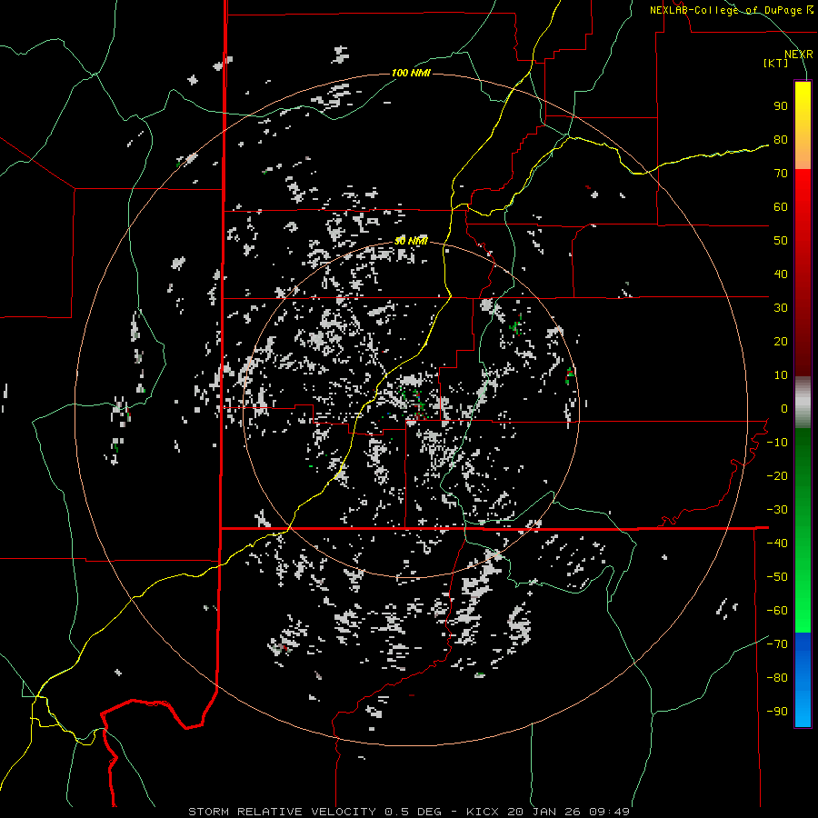Click the -70 value on velocity scale

pos(777,644)
